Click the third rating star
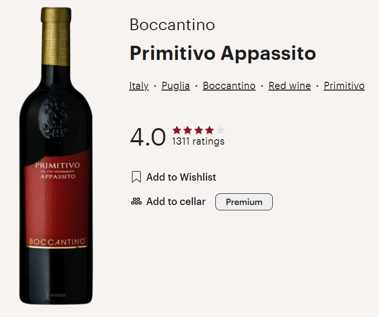The width and height of the screenshot is (379, 317). [199, 131]
